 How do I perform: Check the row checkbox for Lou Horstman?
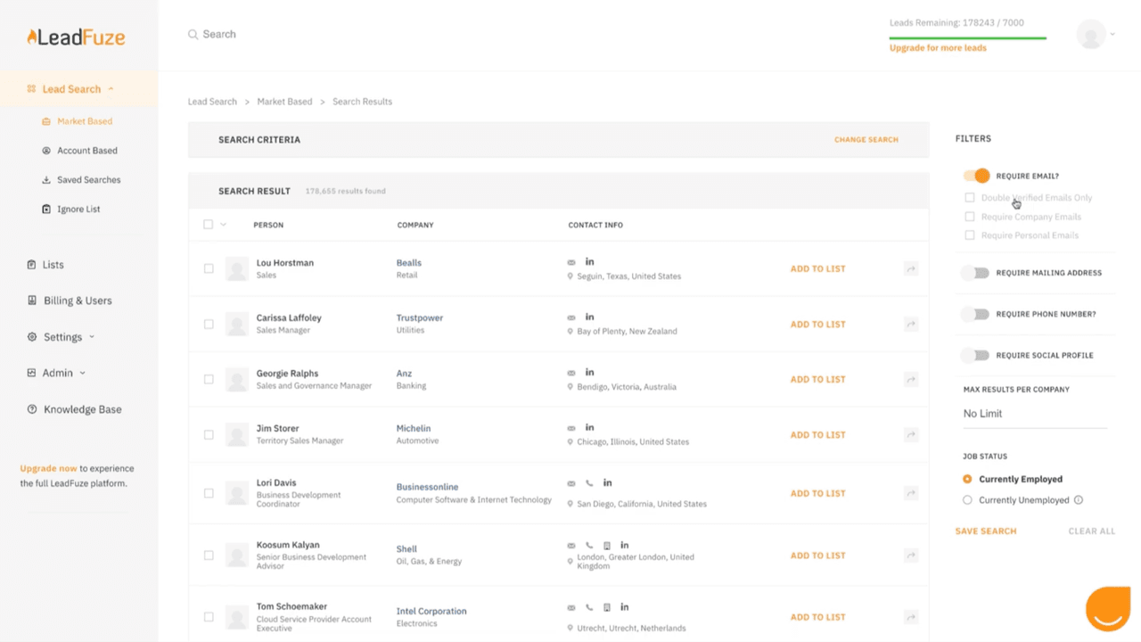(209, 268)
